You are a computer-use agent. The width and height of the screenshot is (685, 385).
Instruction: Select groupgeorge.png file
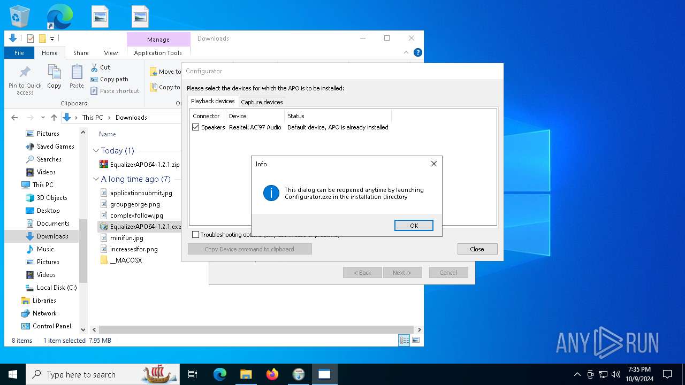pos(130,204)
